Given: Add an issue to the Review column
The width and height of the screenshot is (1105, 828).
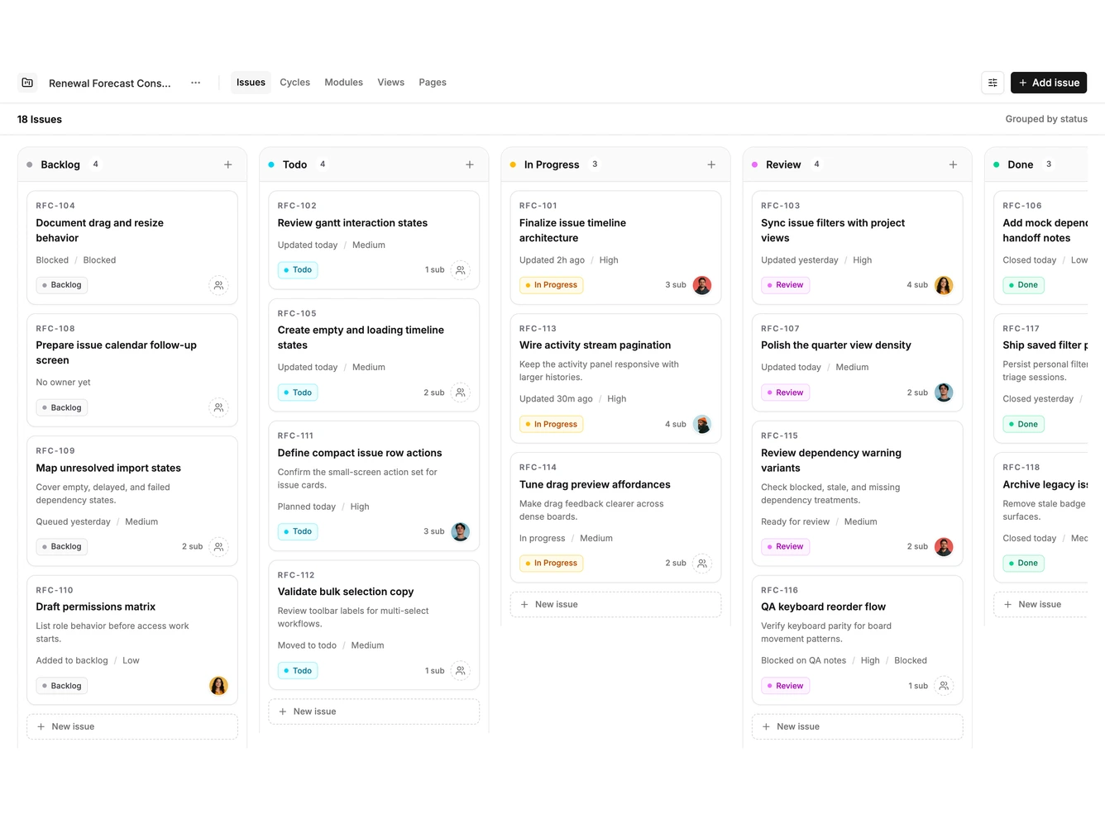Looking at the screenshot, I should [x=953, y=164].
